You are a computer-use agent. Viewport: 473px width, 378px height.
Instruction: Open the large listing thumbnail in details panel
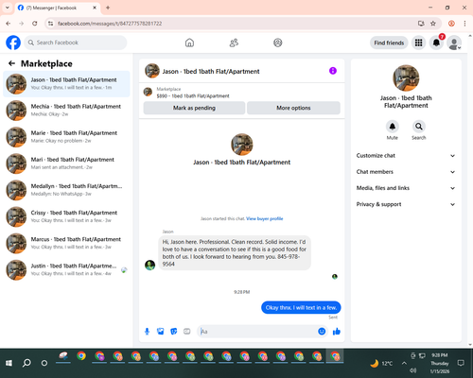(406, 77)
